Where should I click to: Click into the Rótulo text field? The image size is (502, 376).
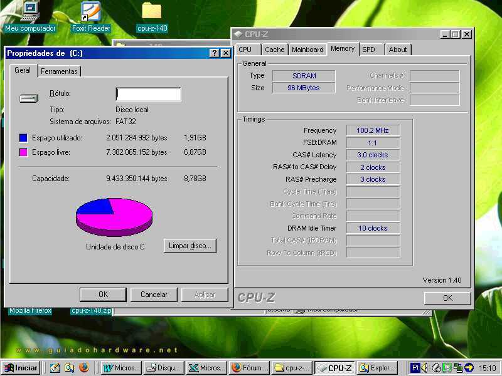tap(149, 95)
